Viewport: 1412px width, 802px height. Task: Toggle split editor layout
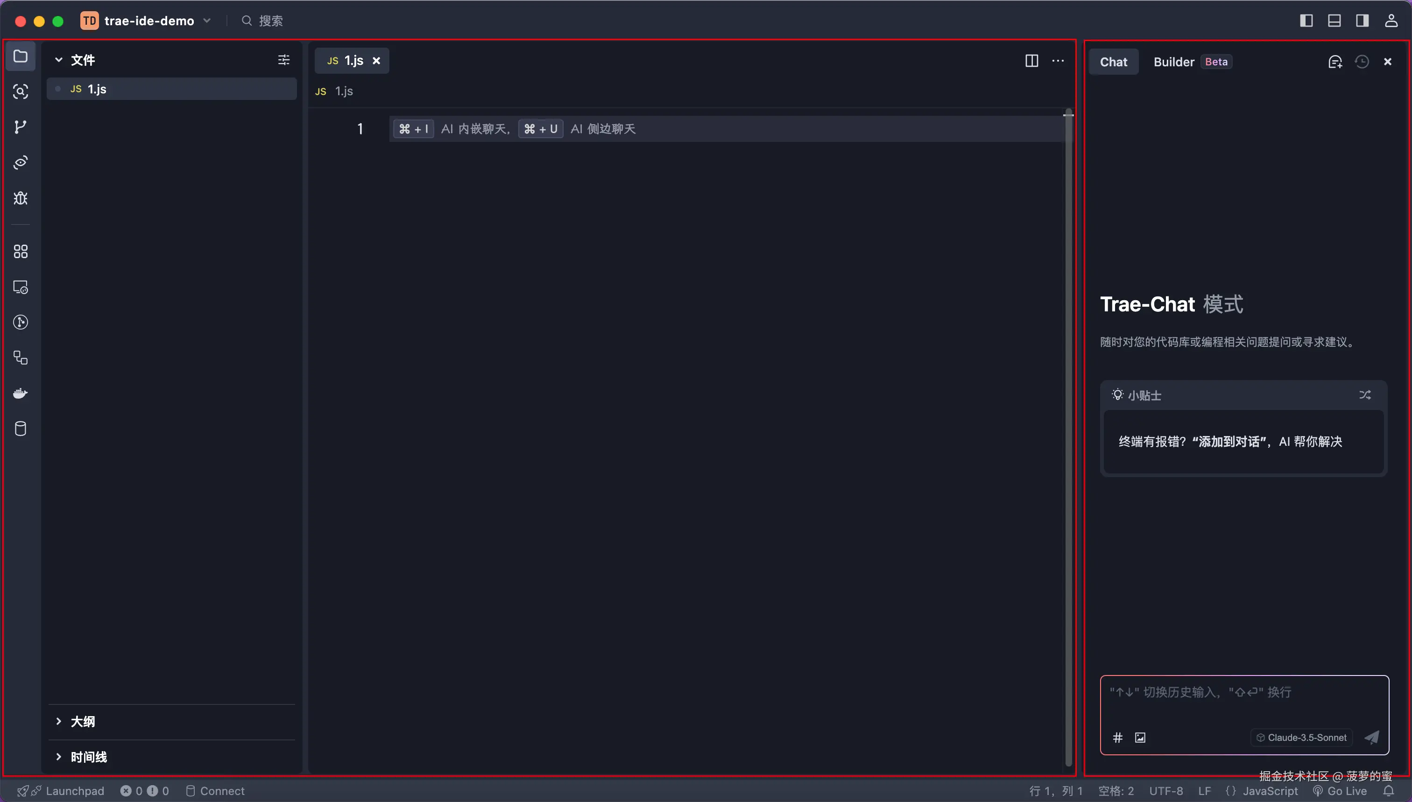pyautogui.click(x=1031, y=61)
